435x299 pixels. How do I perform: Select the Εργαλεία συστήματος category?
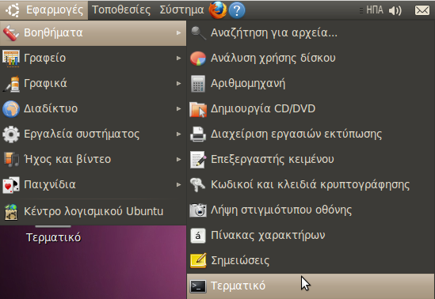(93, 134)
